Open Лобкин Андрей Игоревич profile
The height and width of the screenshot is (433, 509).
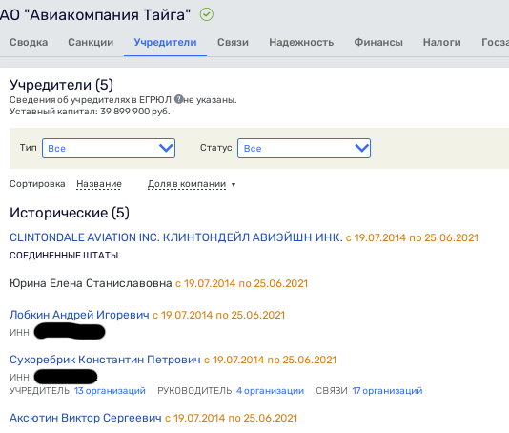pyautogui.click(x=79, y=315)
